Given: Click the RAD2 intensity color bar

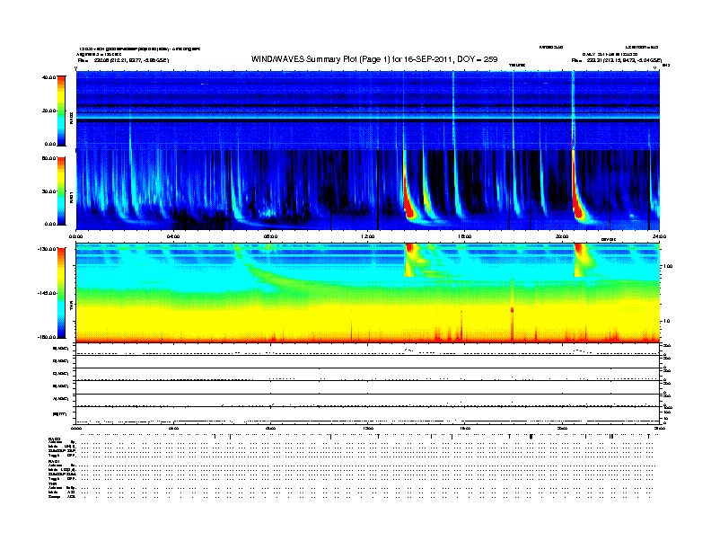Looking at the screenshot, I should pyautogui.click(x=61, y=111).
